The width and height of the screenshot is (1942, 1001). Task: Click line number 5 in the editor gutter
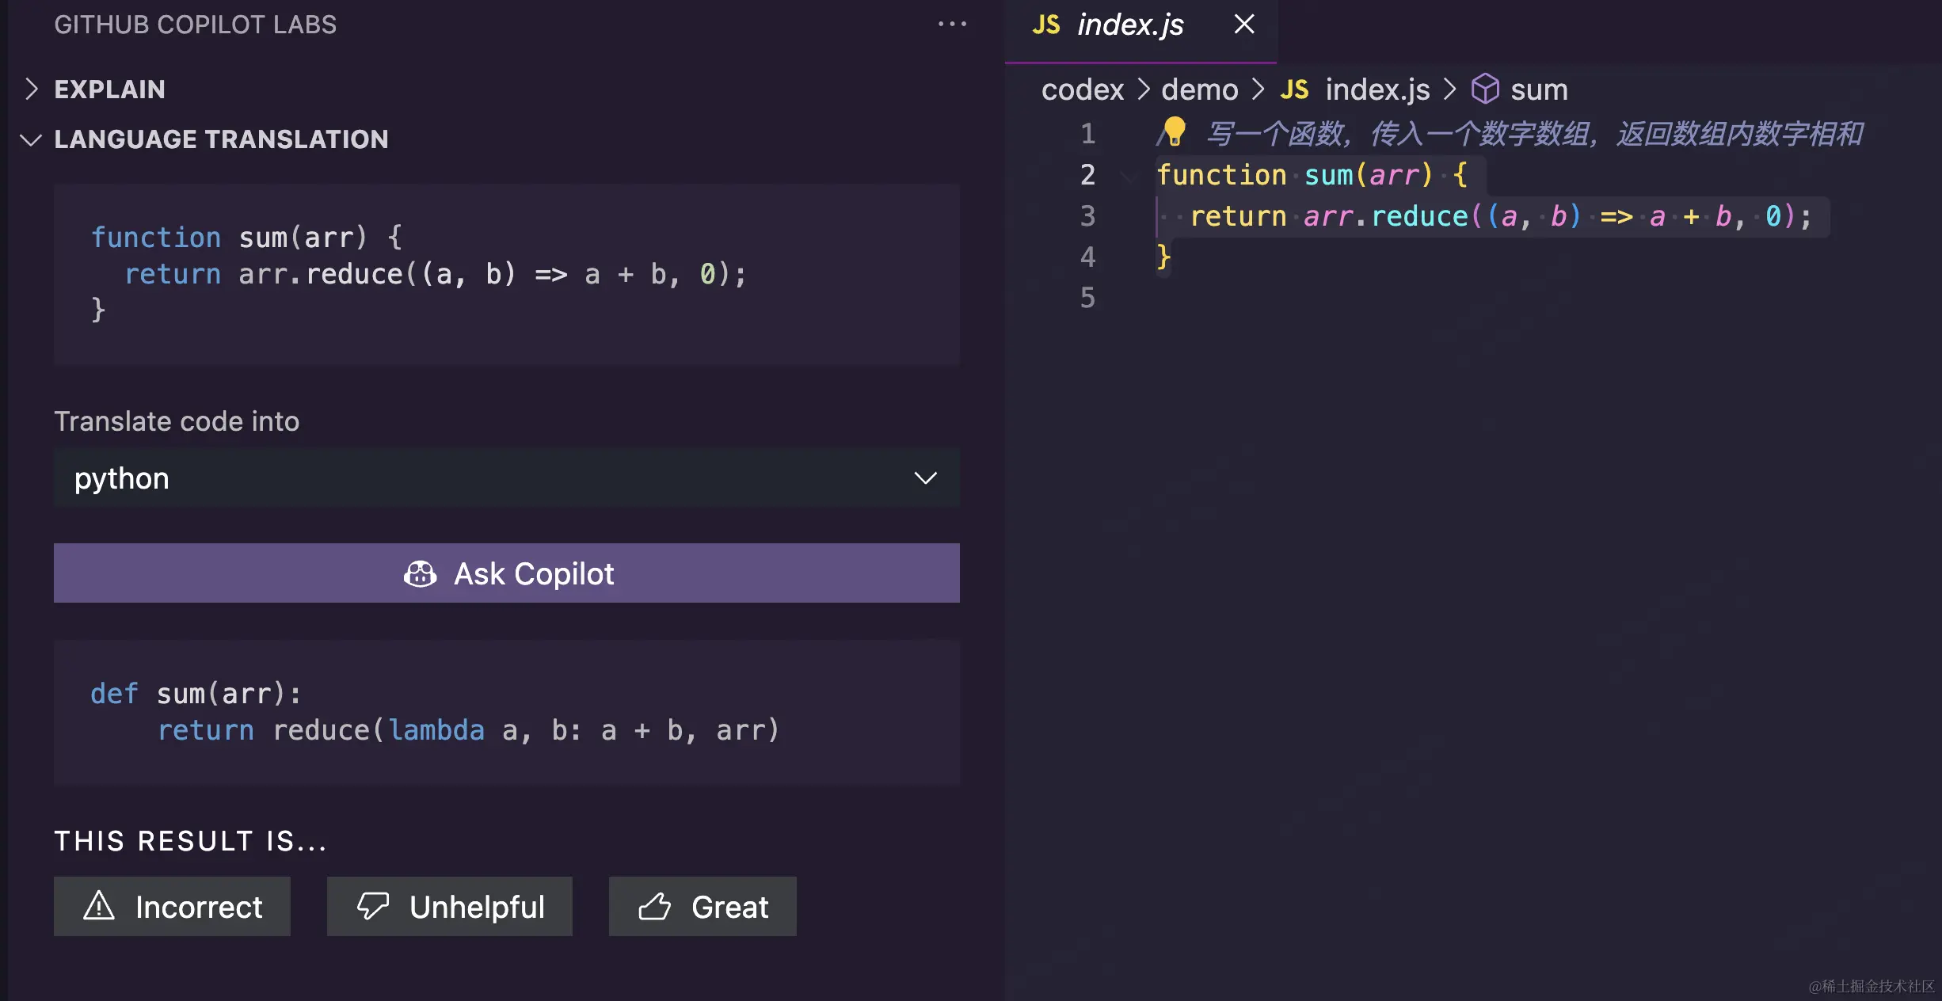[1087, 299]
